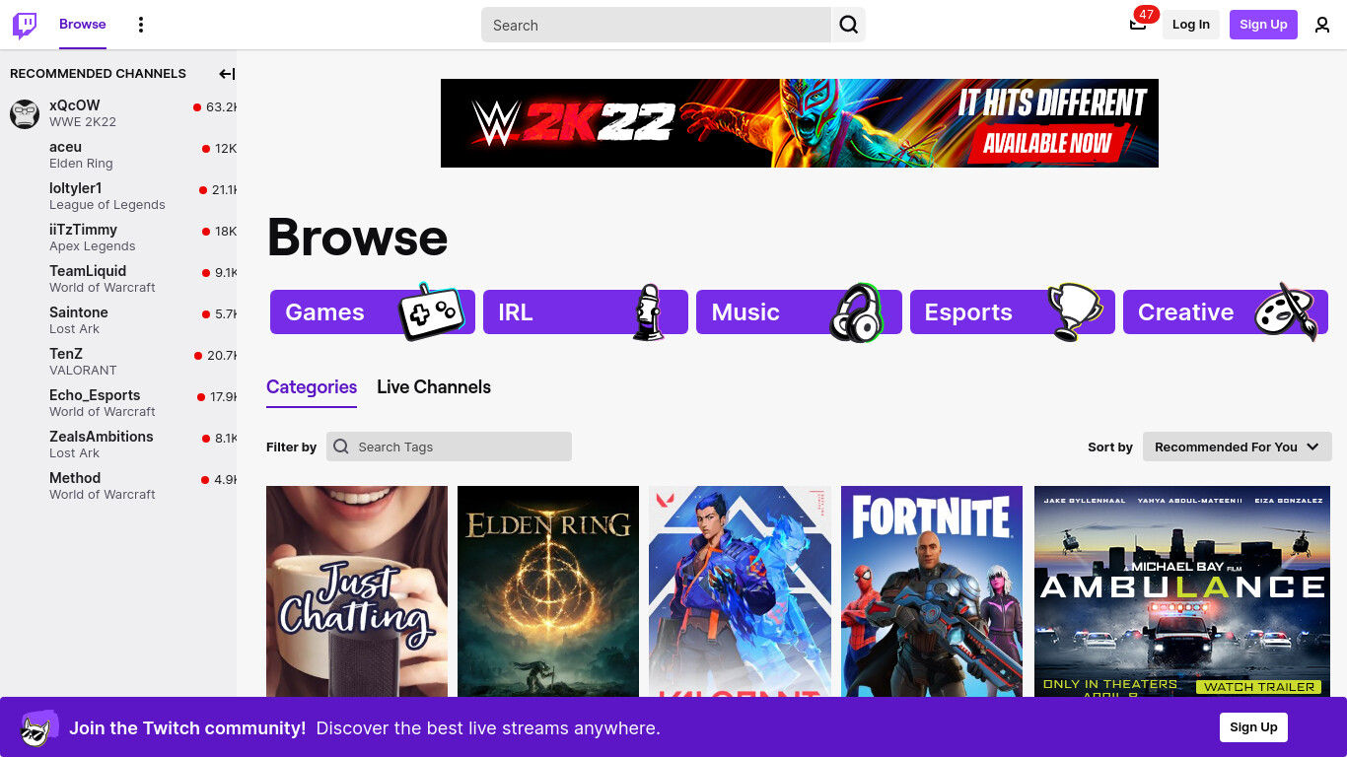The image size is (1347, 757).
Task: Open the Games category button
Action: pyautogui.click(x=373, y=311)
